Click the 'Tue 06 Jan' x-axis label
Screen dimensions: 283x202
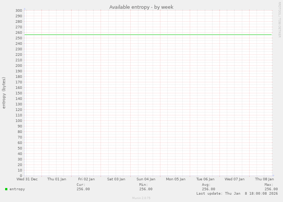click(205, 179)
